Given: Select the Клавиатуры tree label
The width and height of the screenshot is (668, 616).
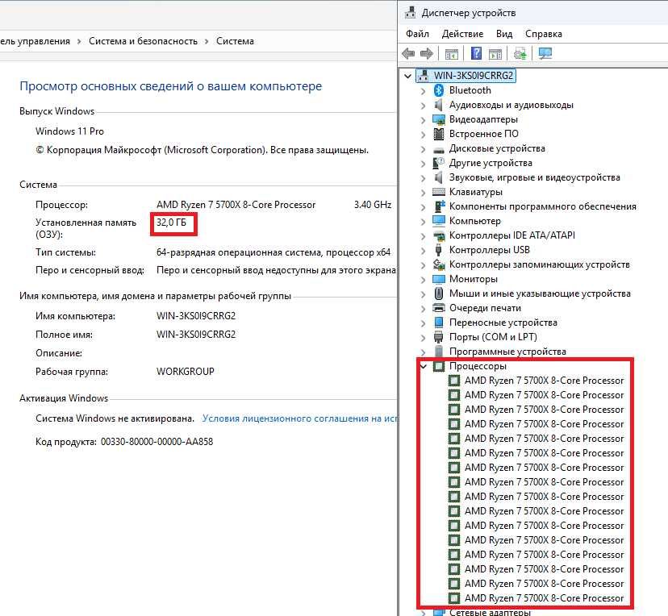Looking at the screenshot, I should click(x=476, y=192).
